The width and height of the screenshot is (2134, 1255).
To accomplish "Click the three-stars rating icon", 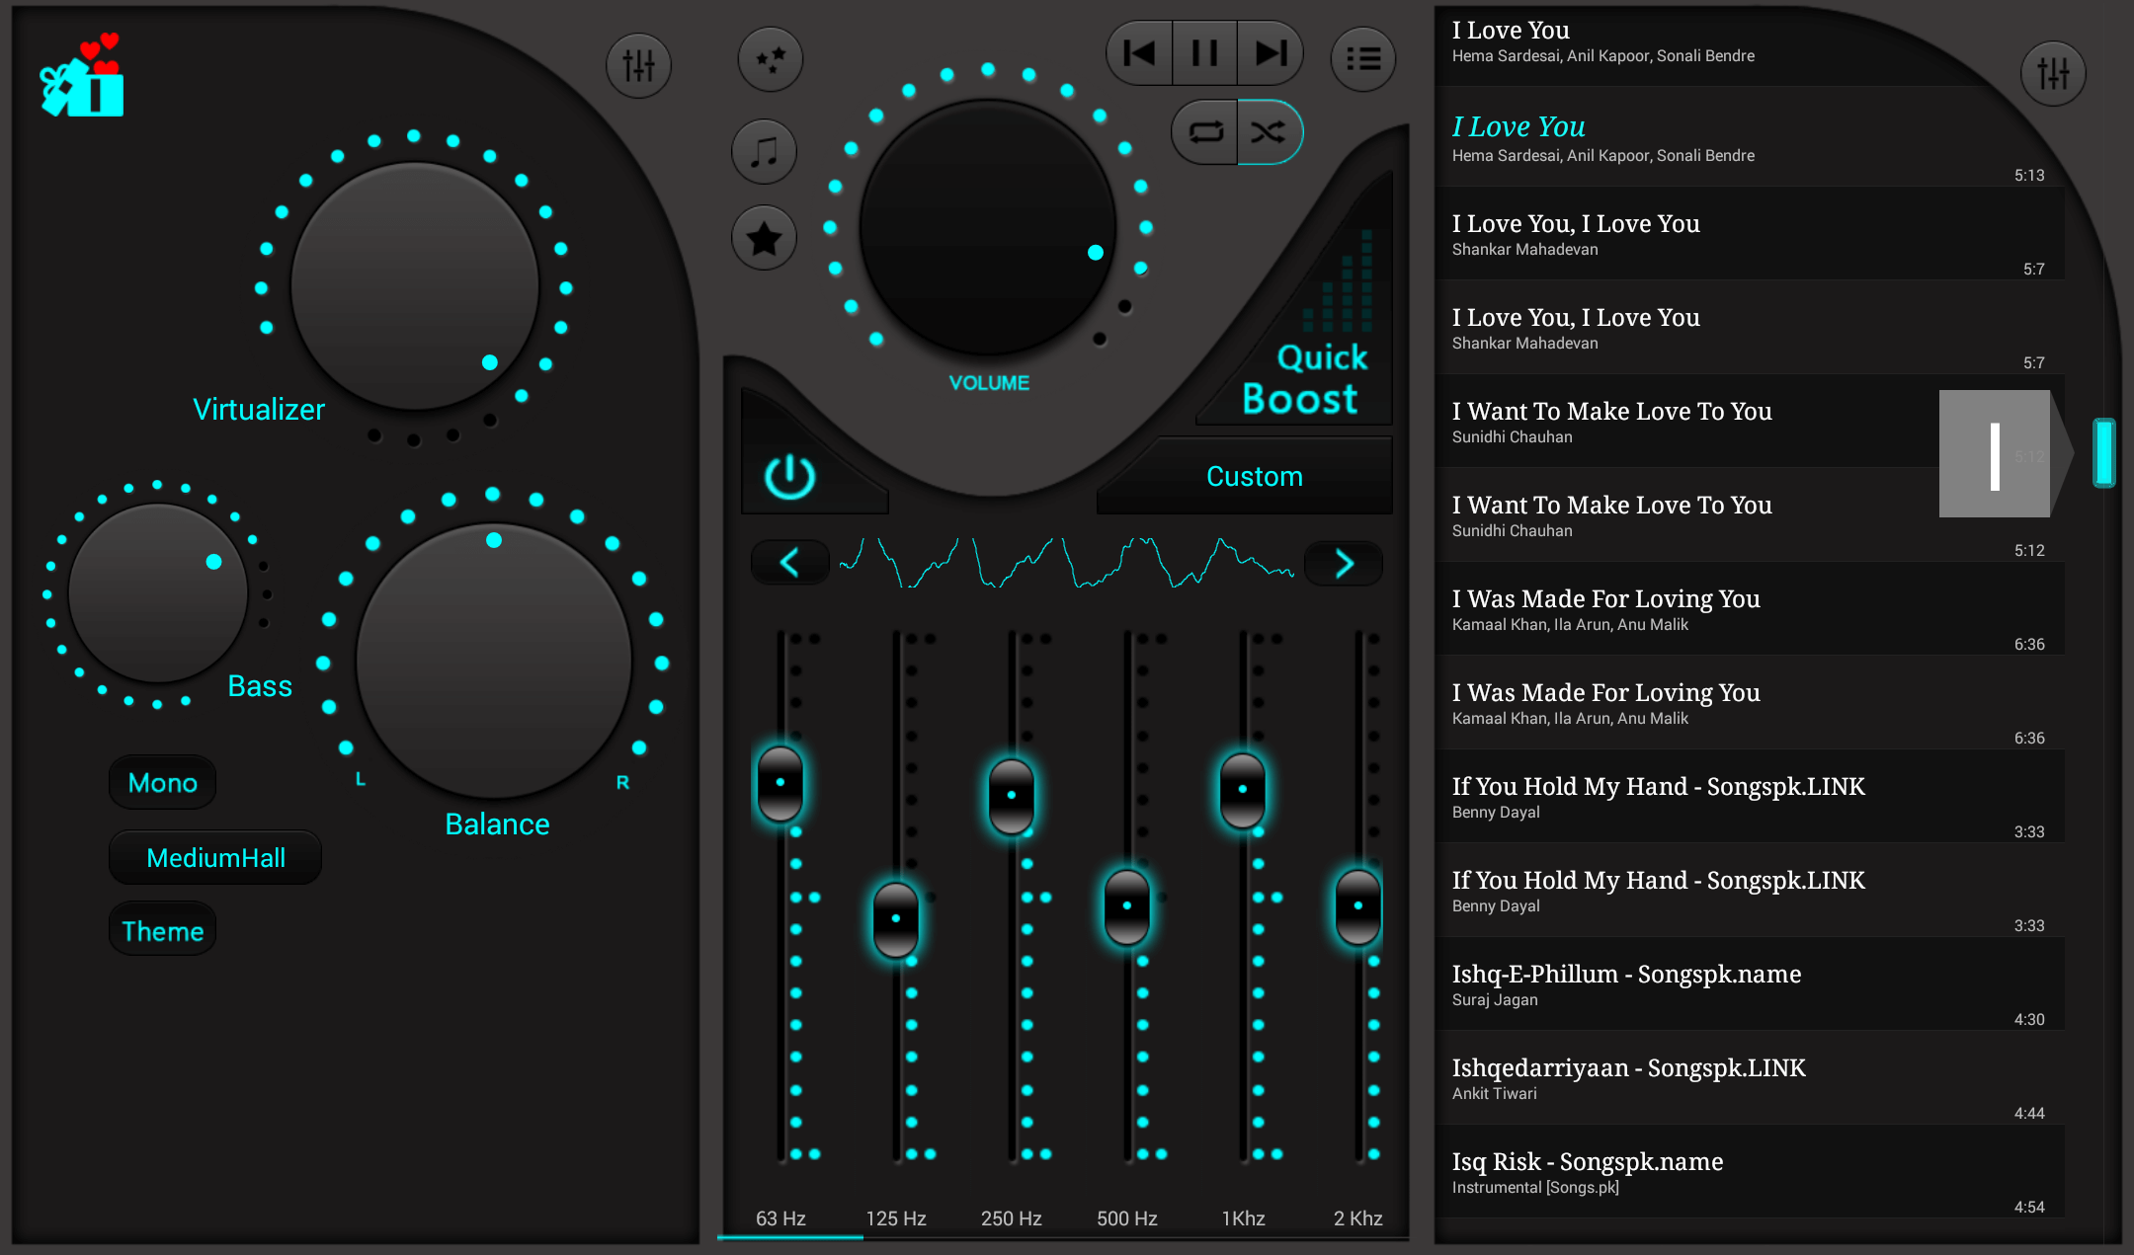I will [x=770, y=59].
